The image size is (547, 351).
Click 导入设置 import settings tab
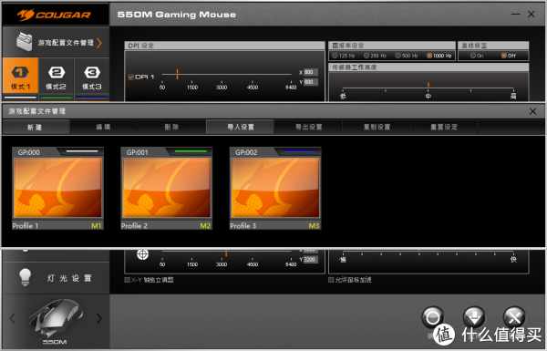click(x=241, y=127)
